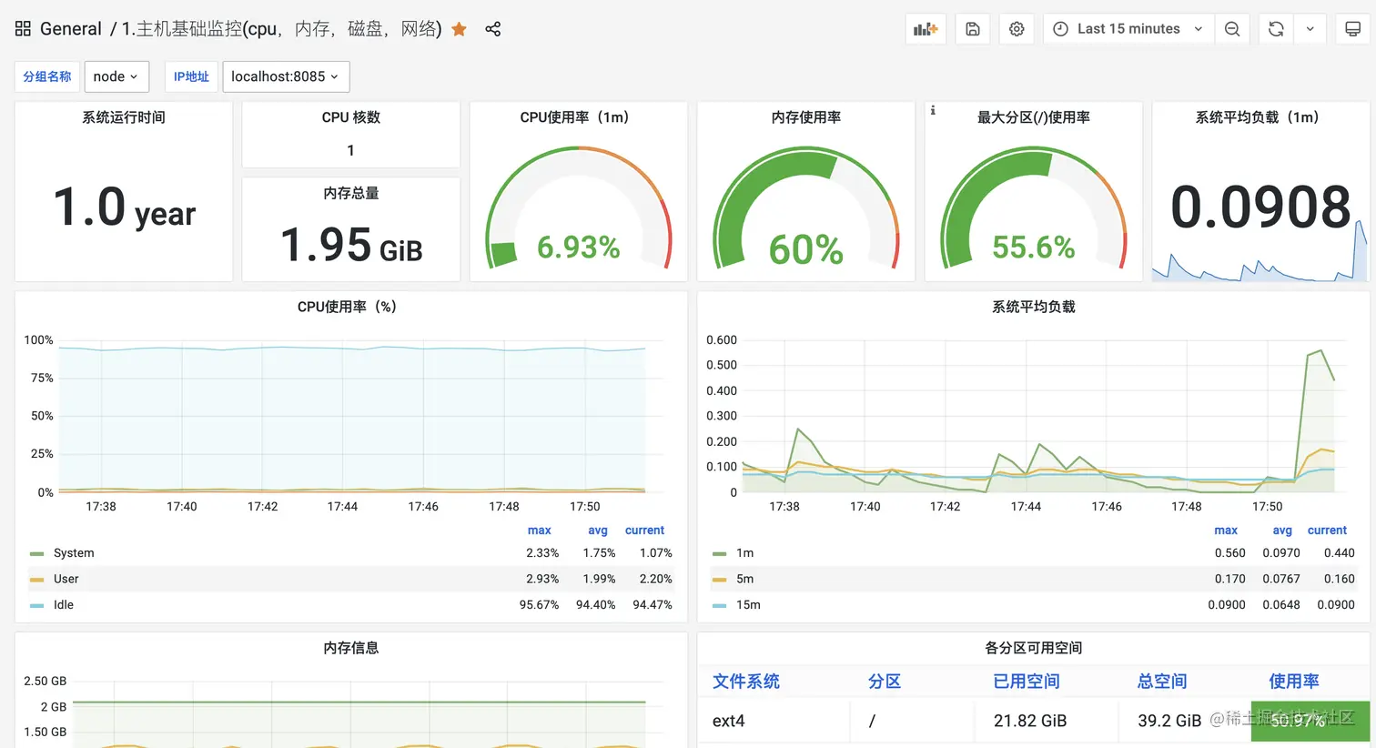Toggle the System series in CPU legend

coord(74,553)
